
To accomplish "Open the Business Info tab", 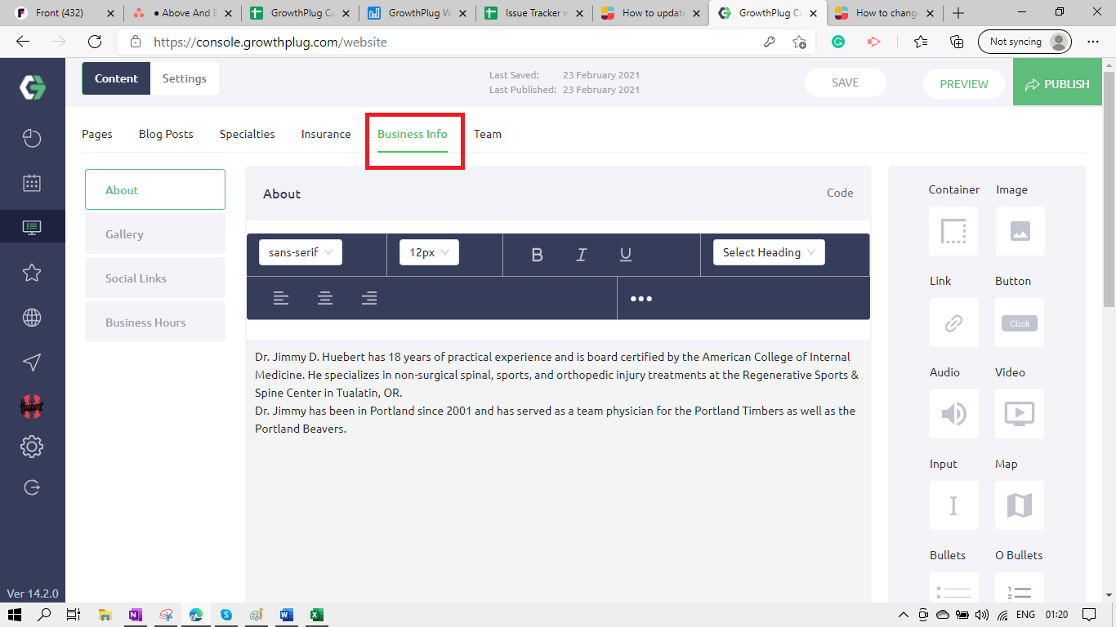I will [413, 134].
